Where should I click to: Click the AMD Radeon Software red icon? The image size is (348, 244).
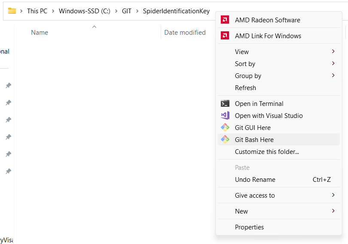[225, 20]
